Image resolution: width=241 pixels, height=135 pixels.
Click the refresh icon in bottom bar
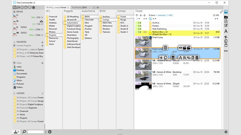point(49,132)
